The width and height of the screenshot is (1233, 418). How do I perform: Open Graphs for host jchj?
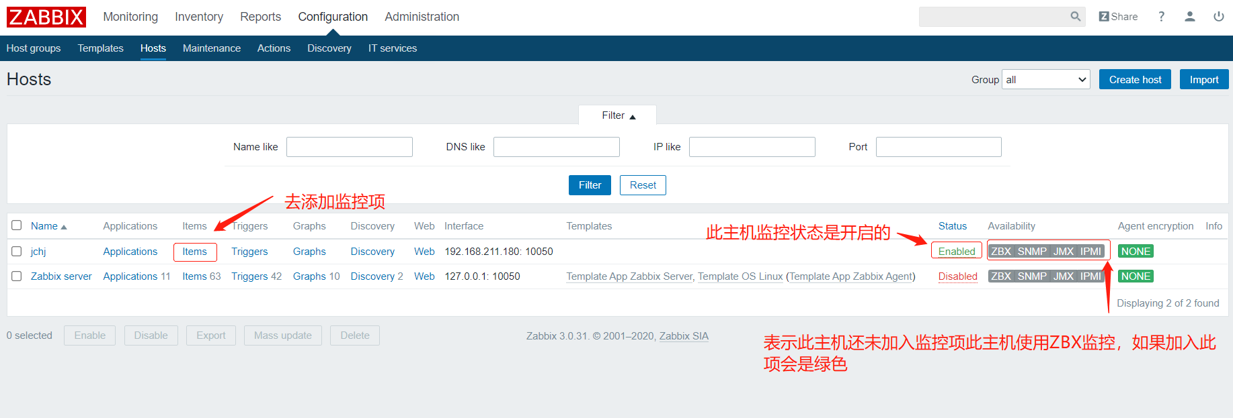[309, 252]
